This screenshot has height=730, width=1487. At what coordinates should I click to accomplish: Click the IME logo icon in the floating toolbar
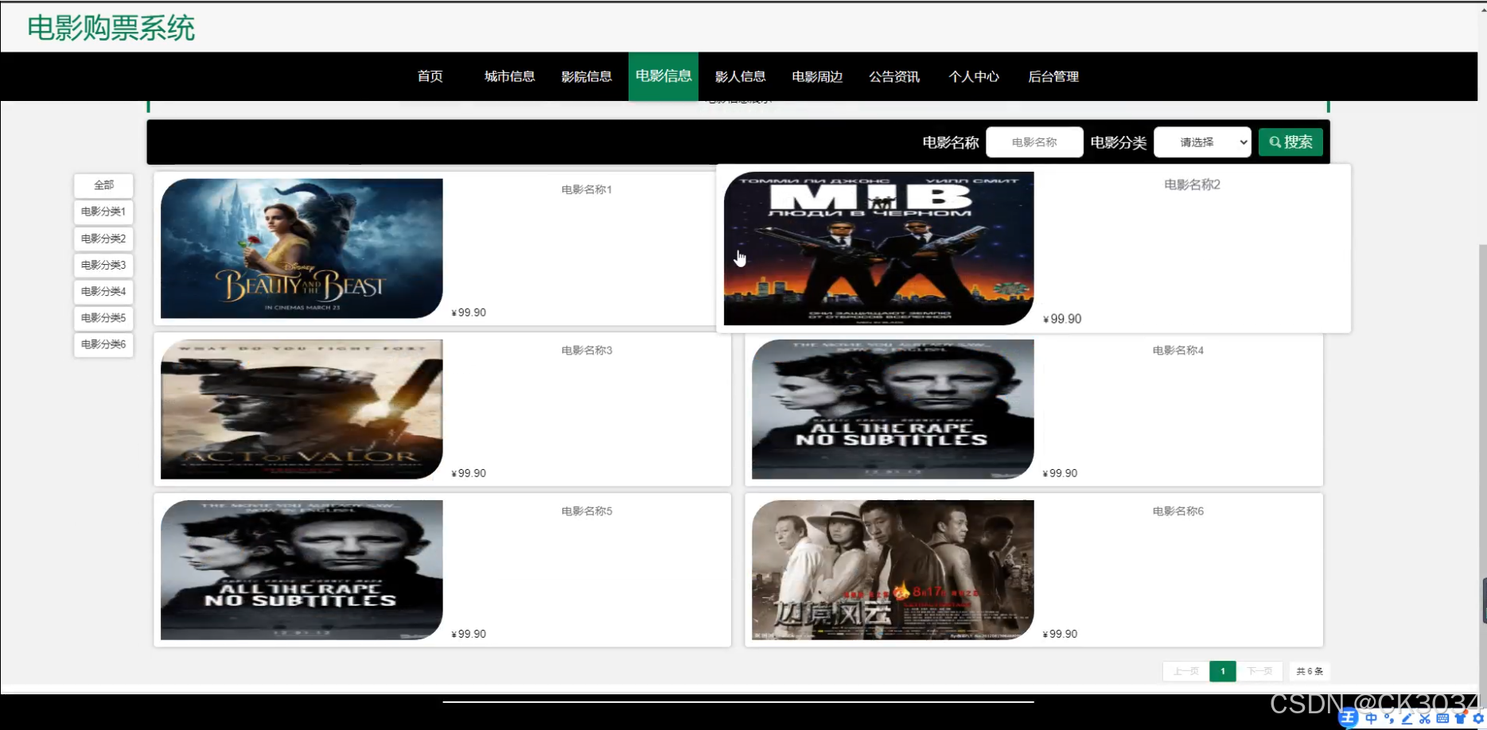pyautogui.click(x=1348, y=719)
